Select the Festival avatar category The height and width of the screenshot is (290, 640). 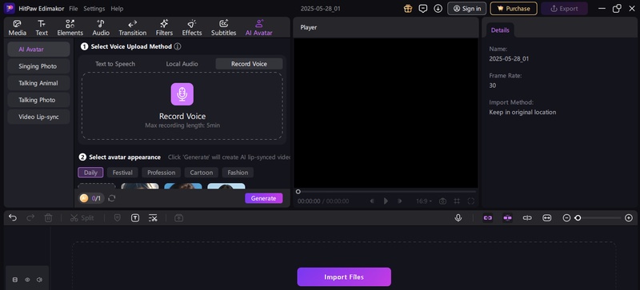pyautogui.click(x=122, y=173)
